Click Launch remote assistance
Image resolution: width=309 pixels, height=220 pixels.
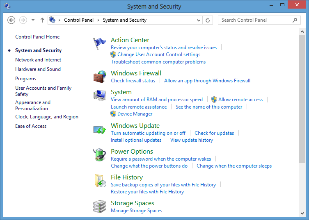(139, 107)
